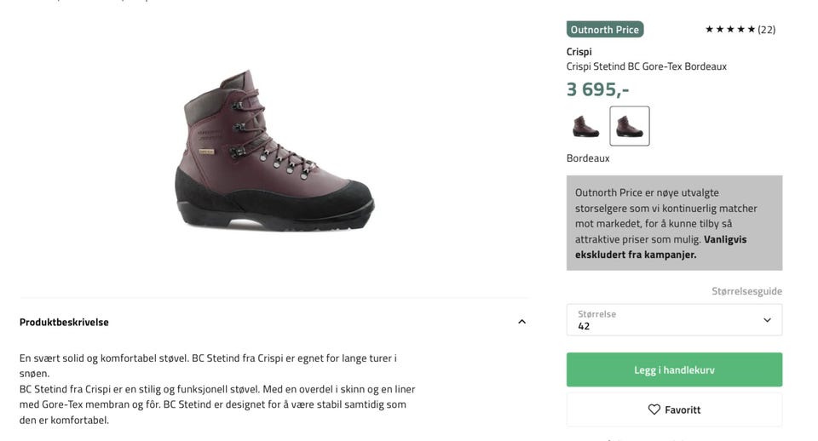Image resolution: width=818 pixels, height=441 pixels.
Task: Click the Bordeaux color label text
Action: tap(588, 157)
